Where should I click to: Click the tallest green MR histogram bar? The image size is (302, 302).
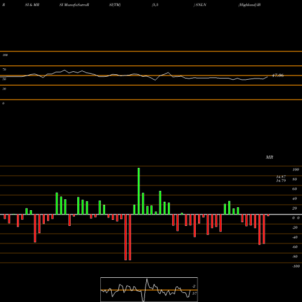tap(139, 191)
